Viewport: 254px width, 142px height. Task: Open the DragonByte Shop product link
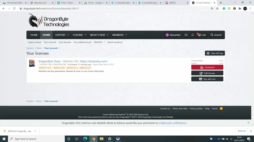tap(49, 61)
